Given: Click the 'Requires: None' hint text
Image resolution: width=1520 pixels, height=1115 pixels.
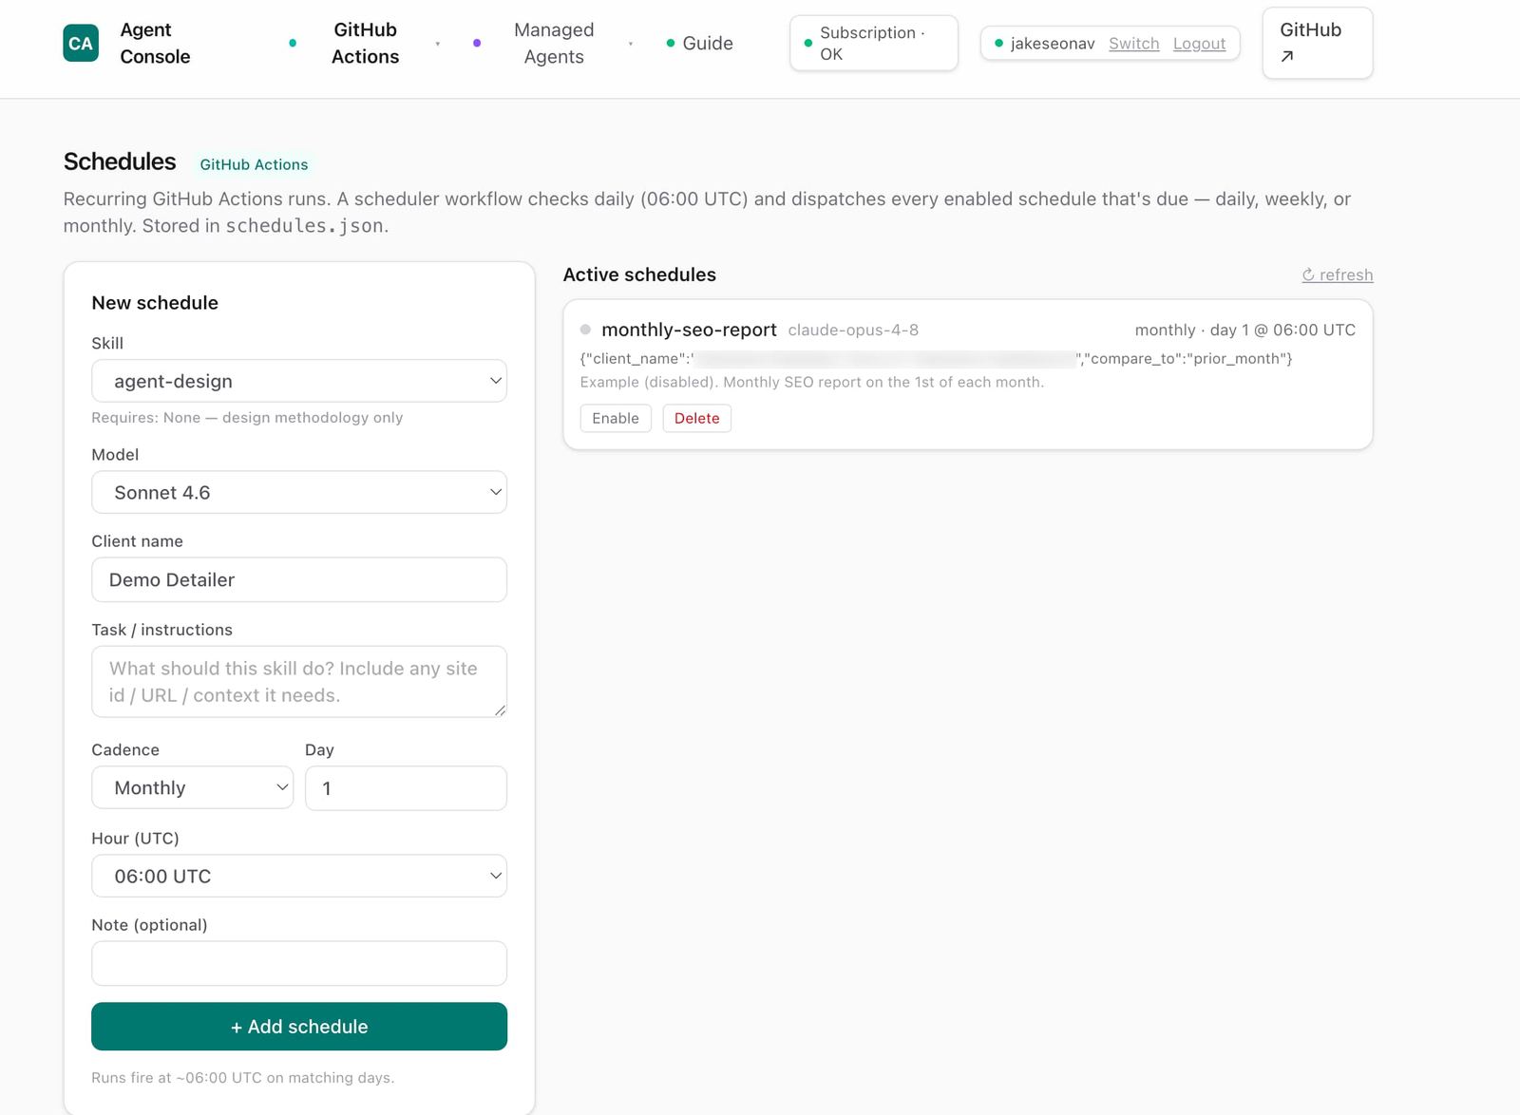Looking at the screenshot, I should 247,417.
